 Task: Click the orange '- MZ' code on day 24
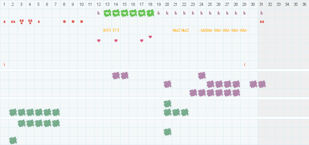pos(202,30)
